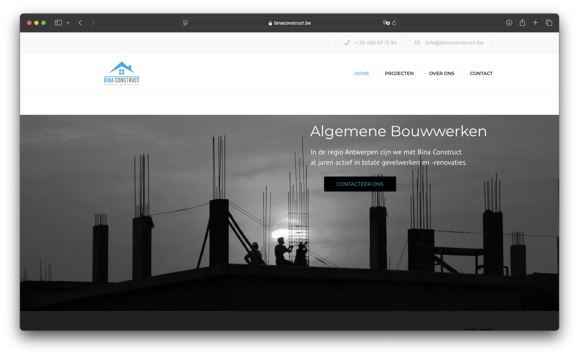This screenshot has width=579, height=357.
Task: Click the envelope icon beside the email address
Action: pos(417,43)
